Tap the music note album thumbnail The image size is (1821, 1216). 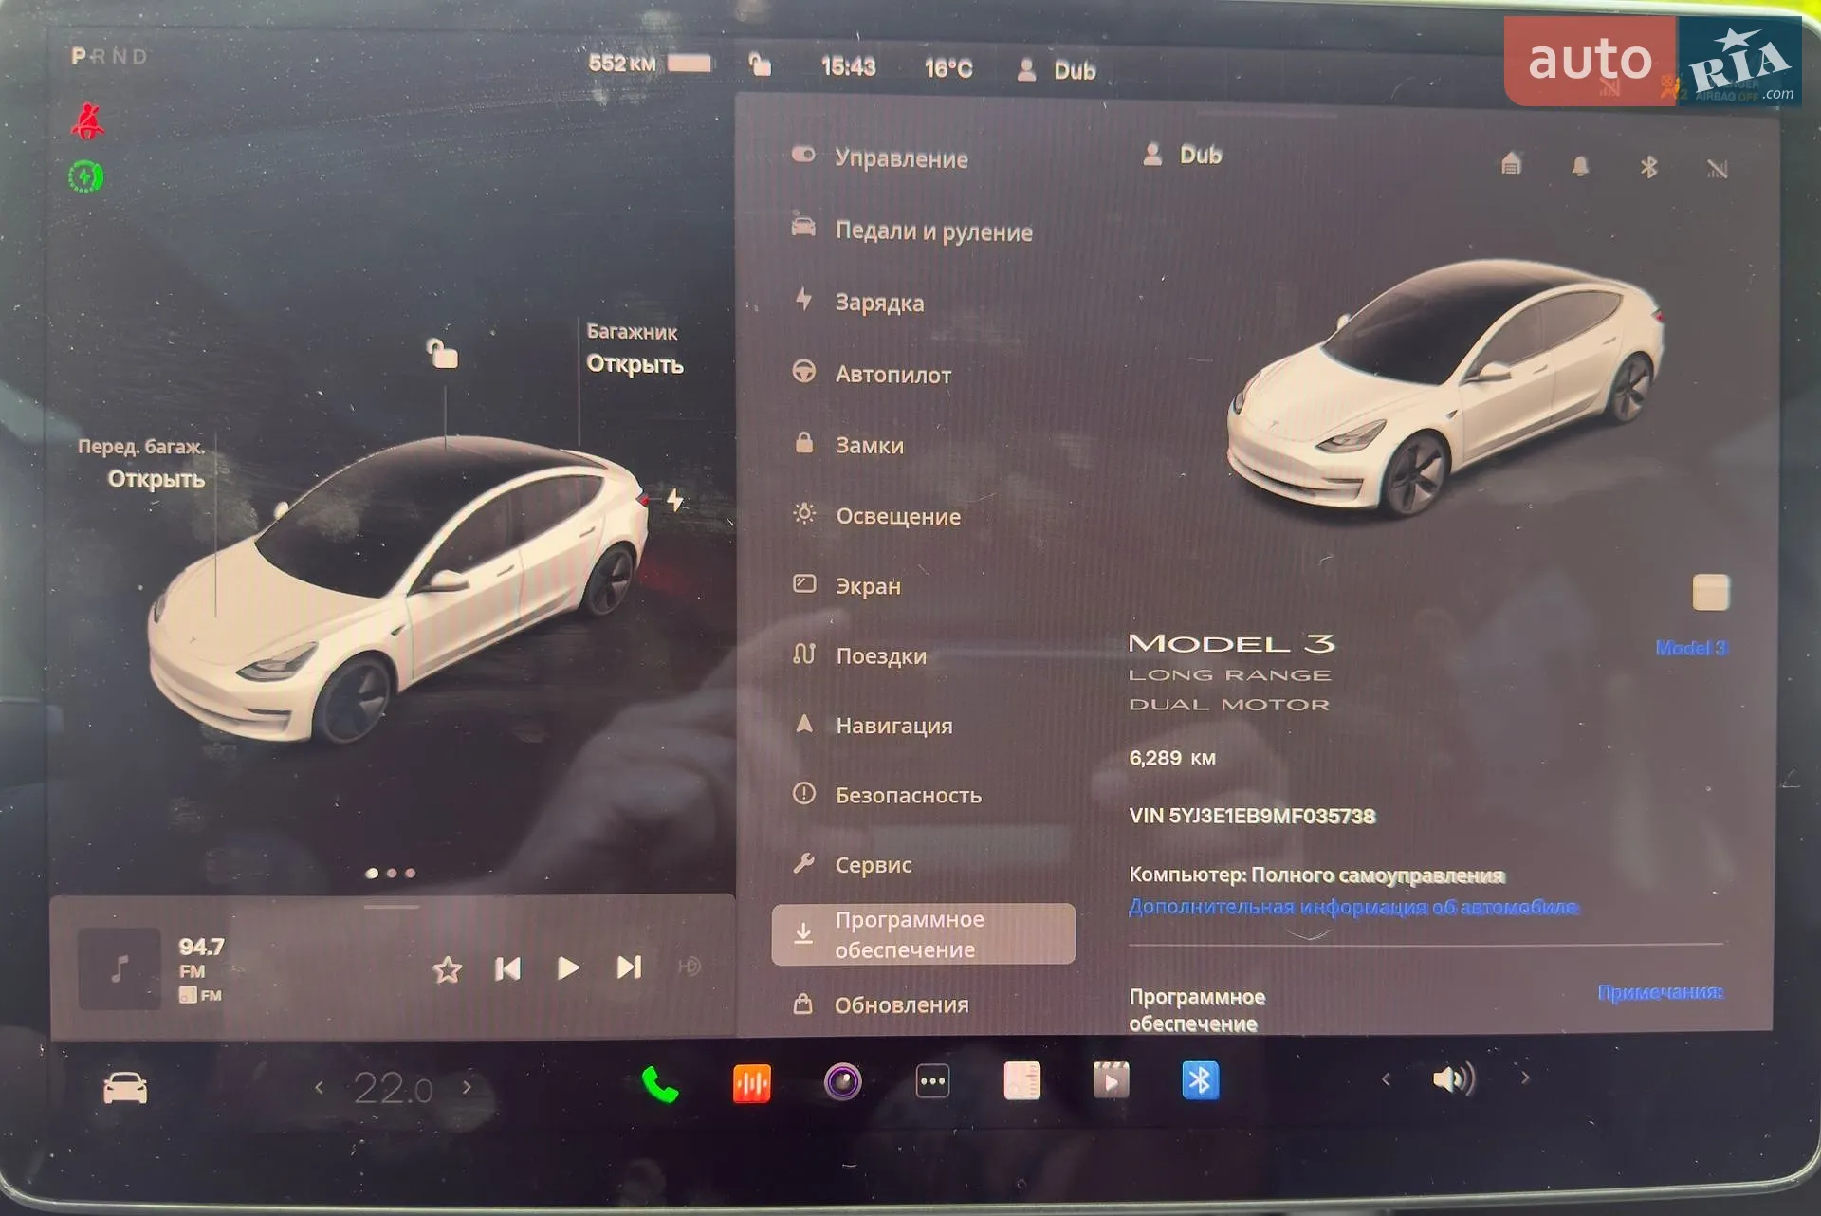point(120,968)
